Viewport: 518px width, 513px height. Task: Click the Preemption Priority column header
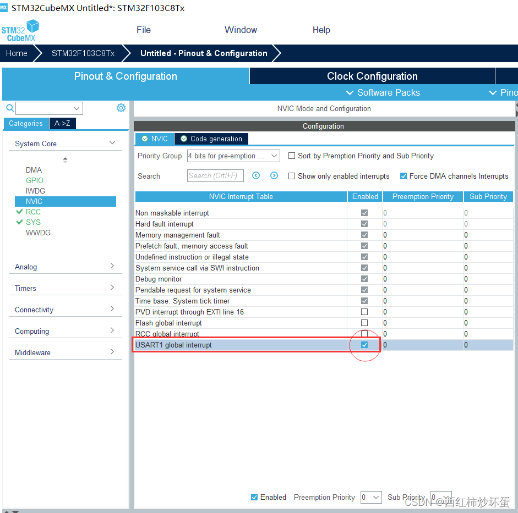(423, 197)
